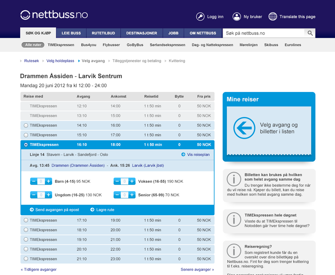Viewport: 335px width, 275px height.
Task: Open the LEIE BUSS tab
Action: (x=71, y=33)
